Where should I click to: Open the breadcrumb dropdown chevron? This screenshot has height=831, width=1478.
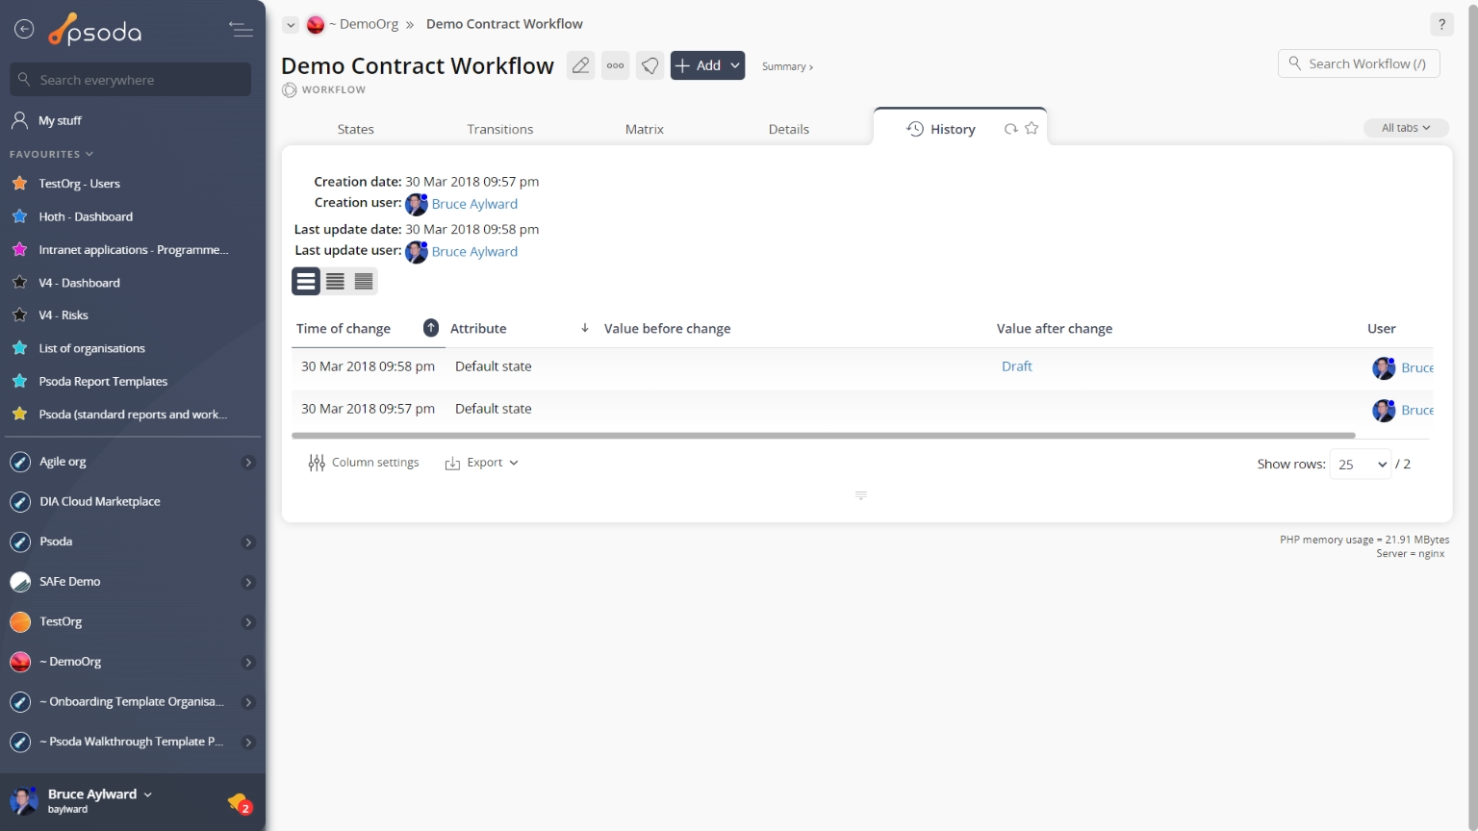291,25
